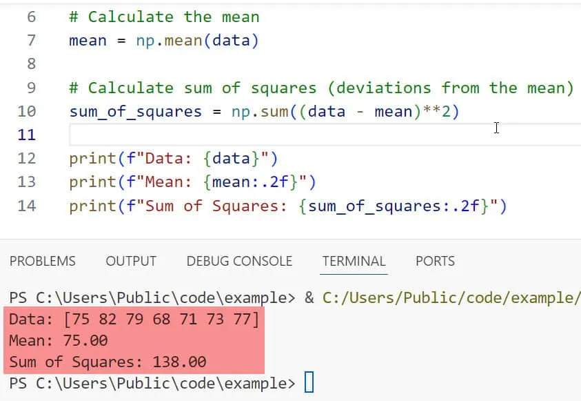Click 'Sum of Squares: 138.00' output line
The width and height of the screenshot is (581, 401).
108,362
